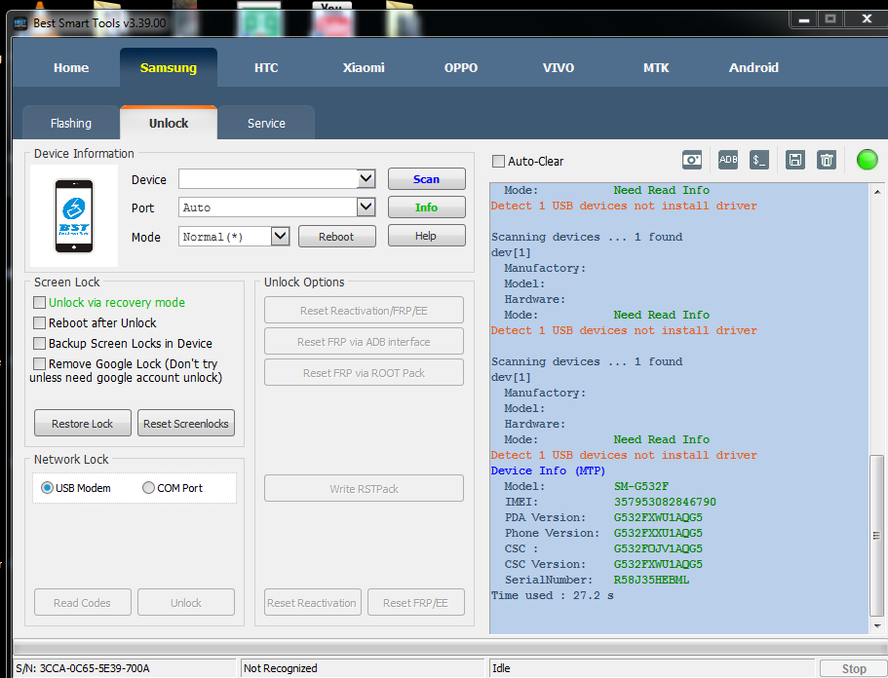Select the Xiaomi tab
Viewport: 888px width, 678px height.
[x=364, y=68]
